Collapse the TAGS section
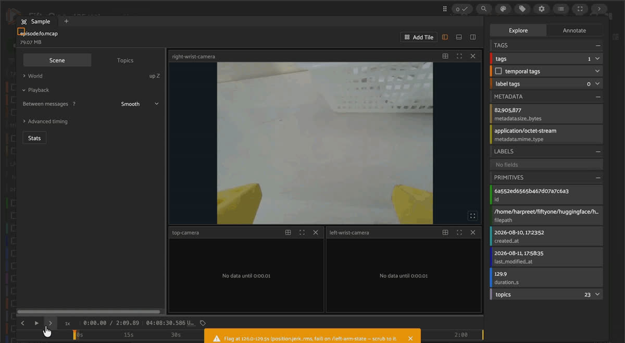 pyautogui.click(x=598, y=45)
